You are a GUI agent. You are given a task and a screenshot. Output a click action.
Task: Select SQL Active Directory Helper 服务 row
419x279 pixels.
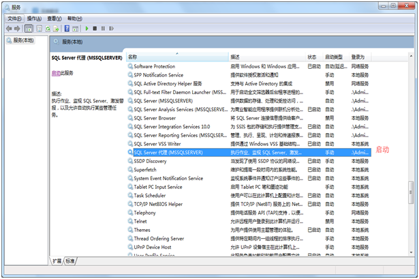point(249,83)
